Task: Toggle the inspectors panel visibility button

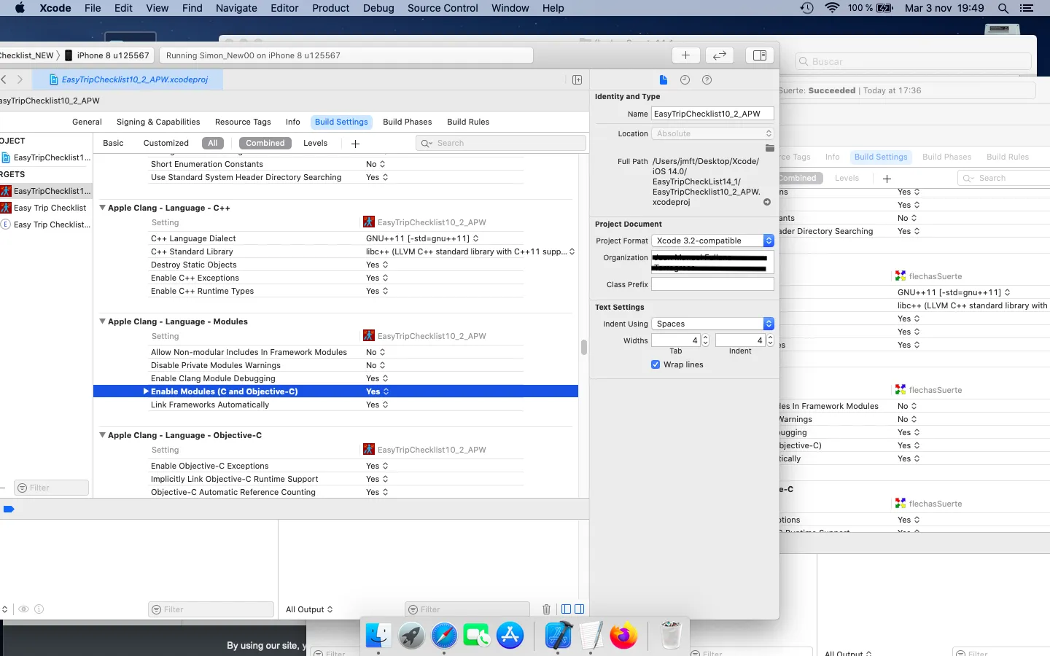Action: click(759, 55)
